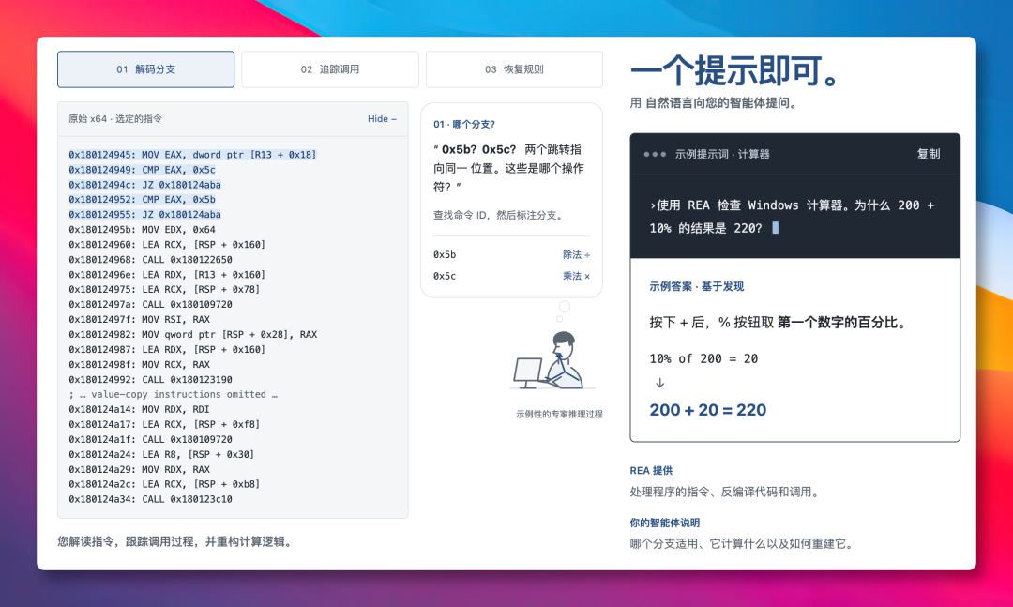Click the 01 · 哪个分支? heading
This screenshot has height=607, width=1013.
coord(464,124)
